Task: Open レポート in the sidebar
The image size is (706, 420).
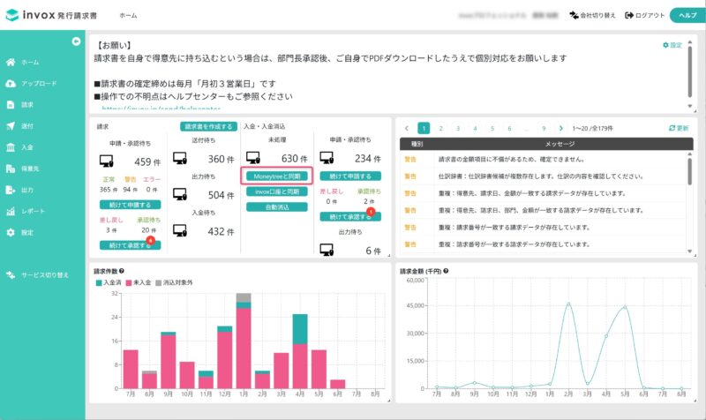Action: tap(26, 211)
